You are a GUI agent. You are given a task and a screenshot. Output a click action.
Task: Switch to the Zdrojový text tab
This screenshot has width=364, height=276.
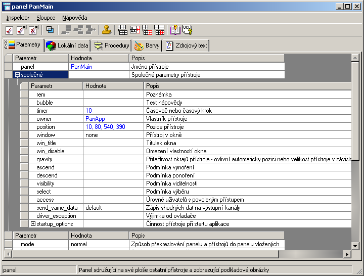coord(187,45)
